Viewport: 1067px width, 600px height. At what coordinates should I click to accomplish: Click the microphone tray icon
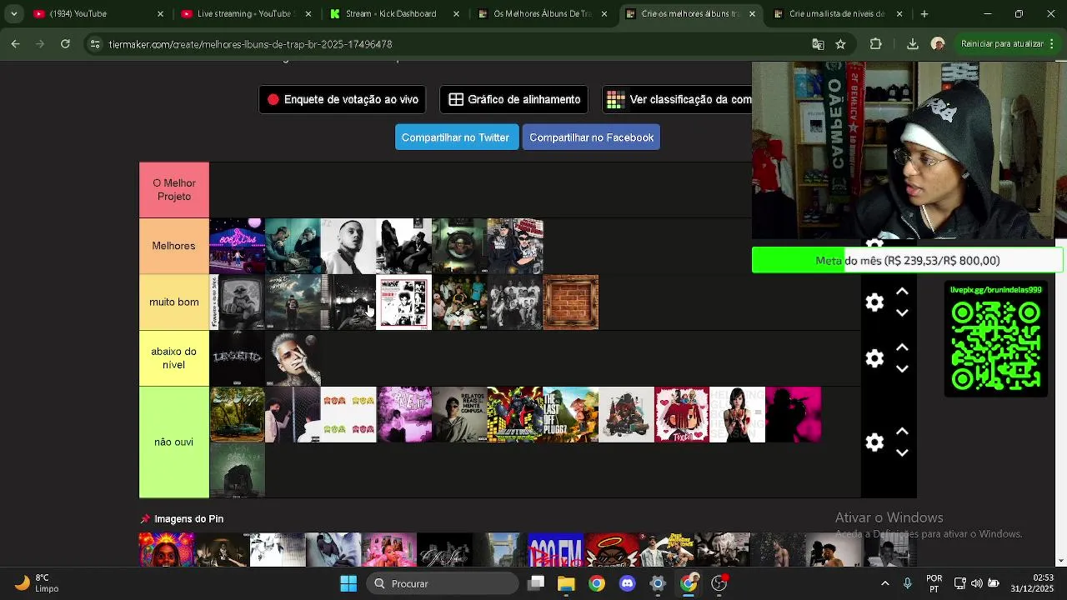[907, 583]
